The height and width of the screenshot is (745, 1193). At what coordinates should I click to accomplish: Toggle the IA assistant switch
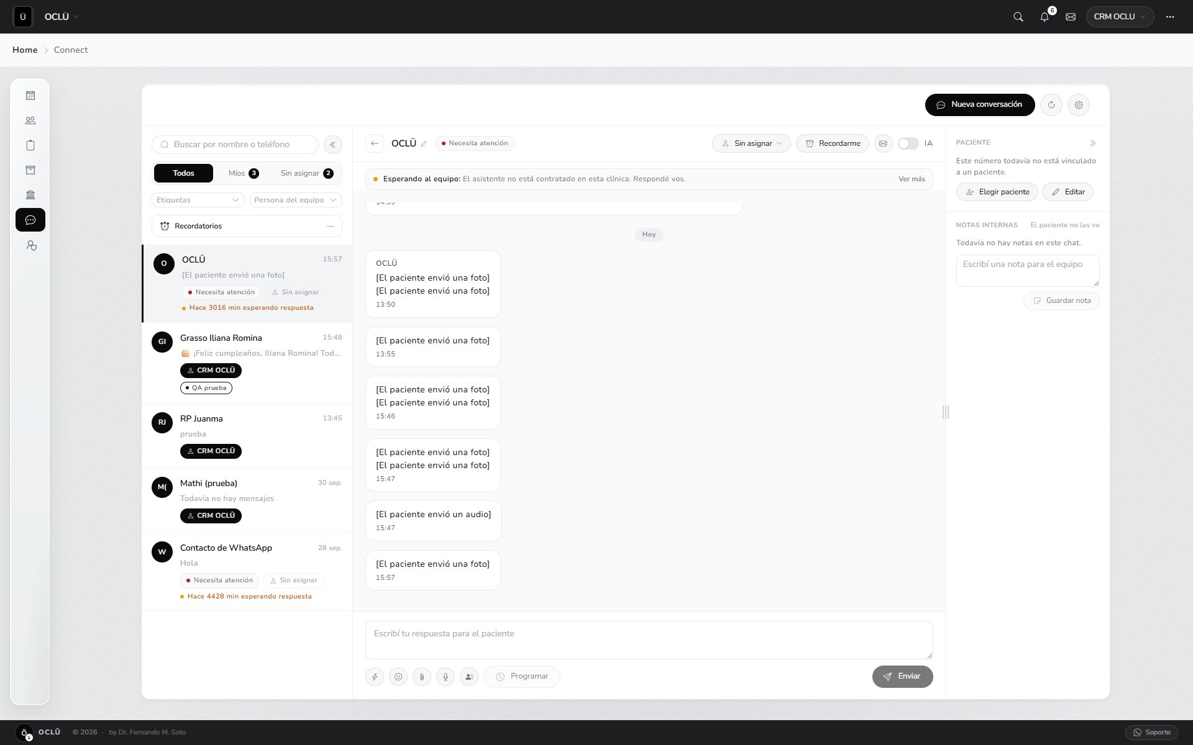(908, 143)
